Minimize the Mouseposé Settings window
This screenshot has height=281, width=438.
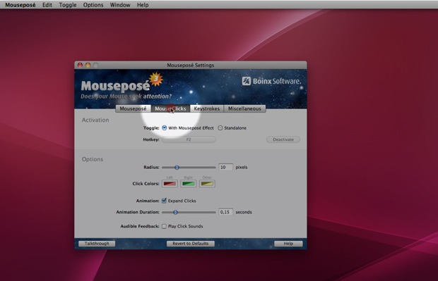tap(88, 65)
